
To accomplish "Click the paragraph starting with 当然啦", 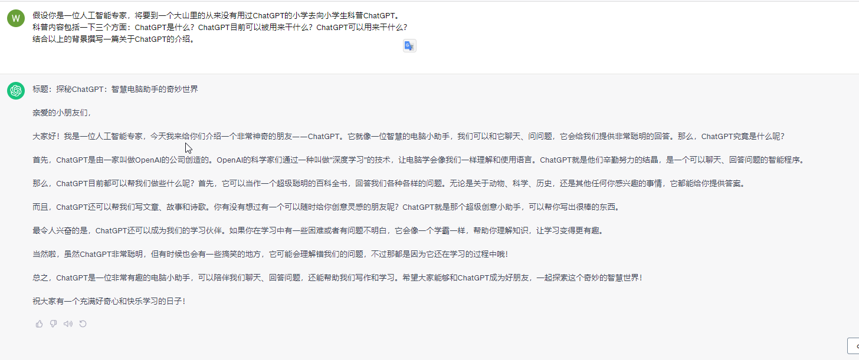I will 270,254.
